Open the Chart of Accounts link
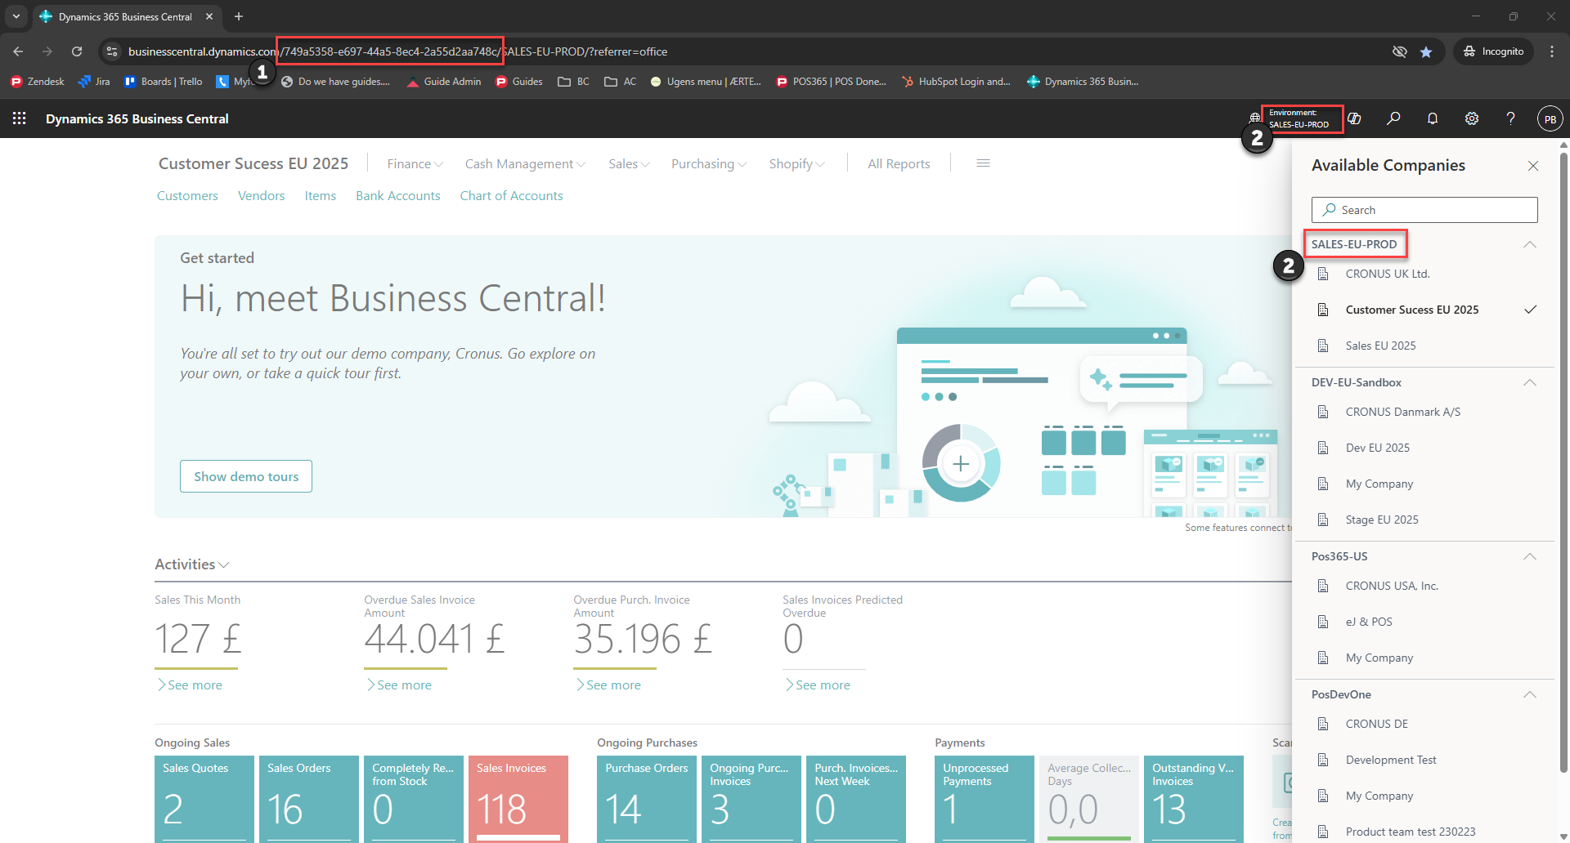Screen dimensions: 1570x843 [x=511, y=196]
